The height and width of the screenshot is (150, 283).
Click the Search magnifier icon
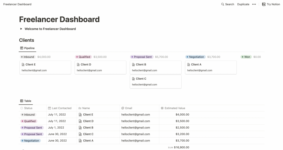[222, 4]
